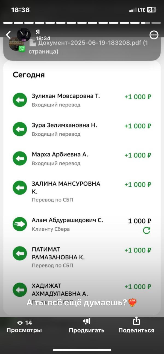Open ЗАЛИНА МАНСУРОВНА К. transfer details
Viewport: 164px width, 354px height.
click(82, 191)
